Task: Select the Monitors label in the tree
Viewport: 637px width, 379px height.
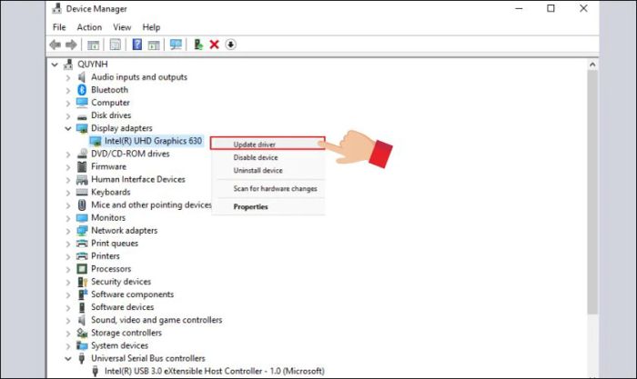Action: [108, 217]
